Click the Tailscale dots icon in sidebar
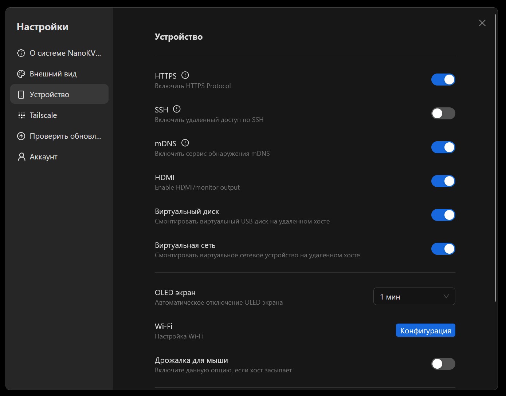 pyautogui.click(x=21, y=115)
